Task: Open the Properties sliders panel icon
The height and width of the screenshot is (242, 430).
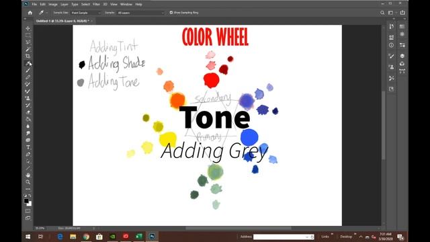Action: coord(402,45)
